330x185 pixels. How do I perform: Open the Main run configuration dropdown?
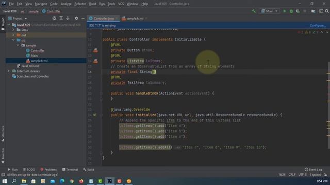tap(269, 11)
